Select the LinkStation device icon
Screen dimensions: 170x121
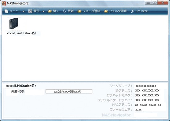[x=14, y=23]
